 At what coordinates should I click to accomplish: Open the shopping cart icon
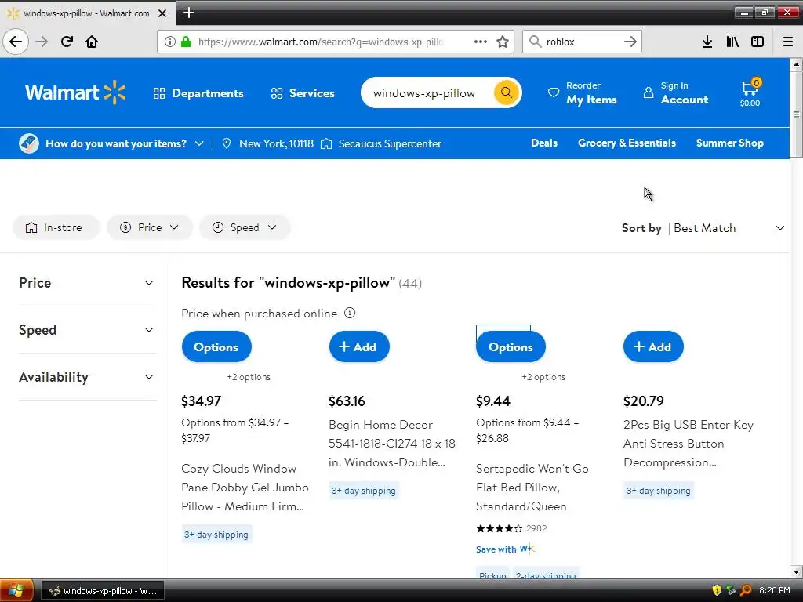pos(749,92)
